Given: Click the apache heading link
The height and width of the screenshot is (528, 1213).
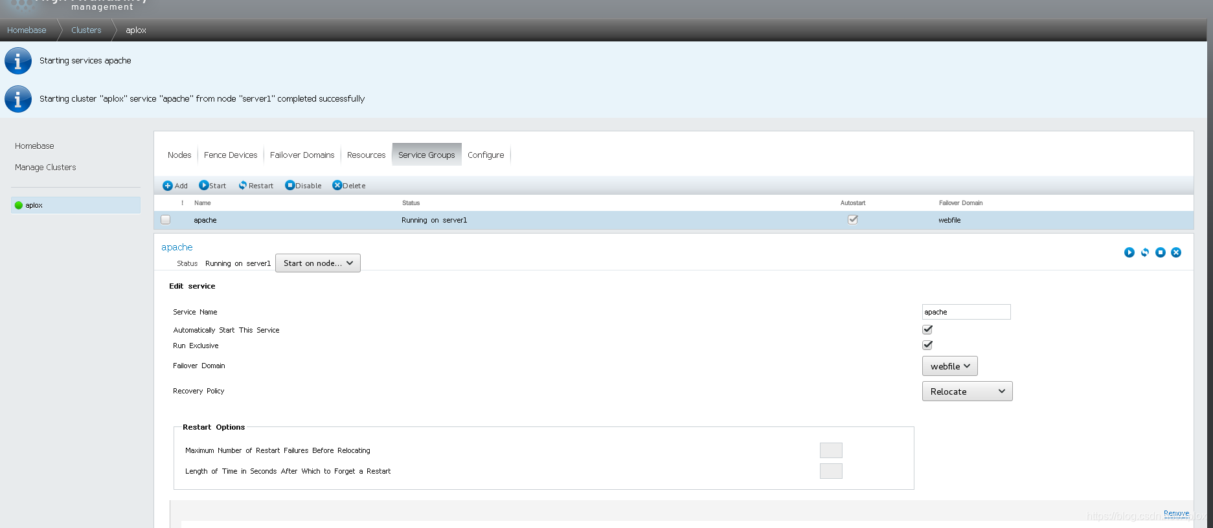Looking at the screenshot, I should (177, 247).
